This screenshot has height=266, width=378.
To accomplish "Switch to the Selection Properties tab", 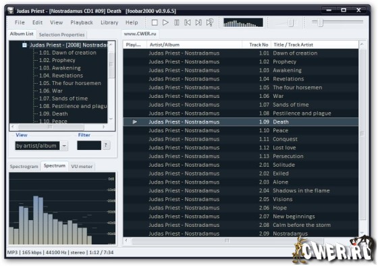I will 61,34.
